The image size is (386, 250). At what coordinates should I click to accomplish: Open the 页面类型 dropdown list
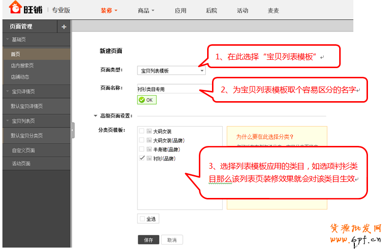click(202, 71)
